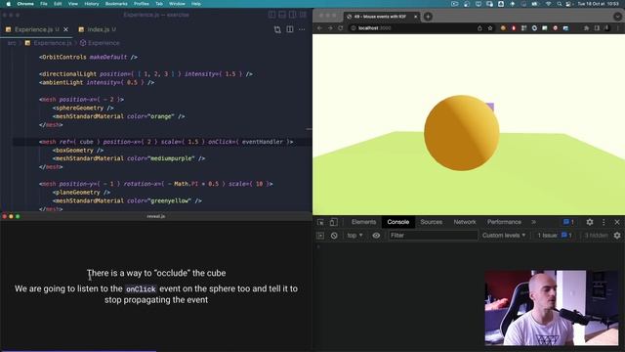This screenshot has width=625, height=352.
Task: Click the compare changes icon in editor
Action: click(x=277, y=29)
